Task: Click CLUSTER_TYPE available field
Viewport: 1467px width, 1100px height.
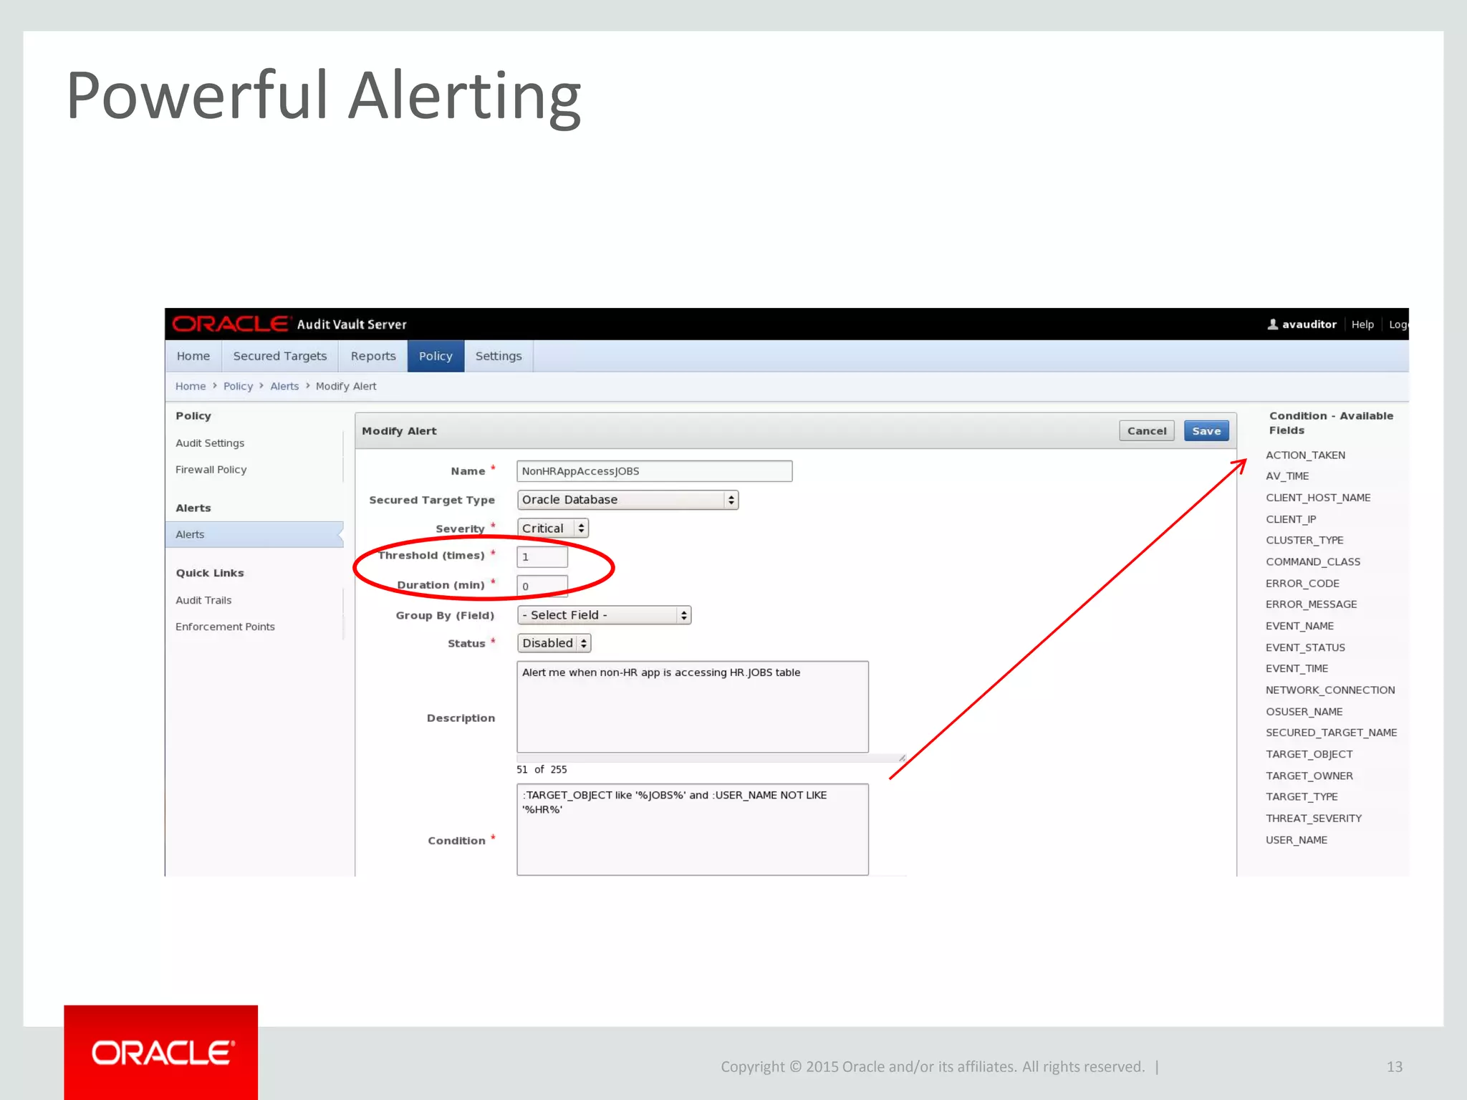Action: tap(1304, 540)
